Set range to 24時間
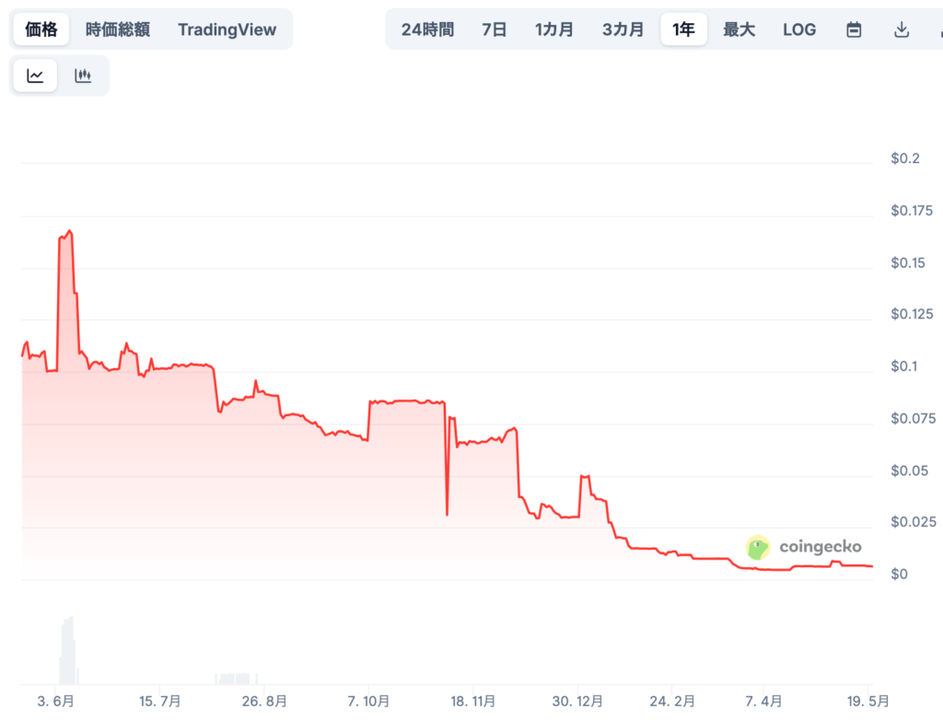 point(427,29)
